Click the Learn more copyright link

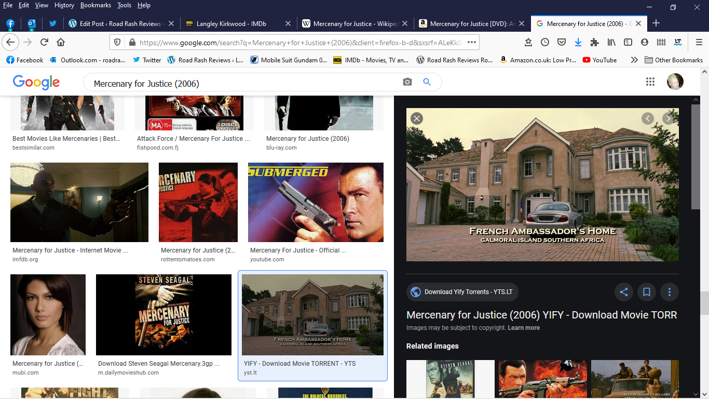click(523, 328)
